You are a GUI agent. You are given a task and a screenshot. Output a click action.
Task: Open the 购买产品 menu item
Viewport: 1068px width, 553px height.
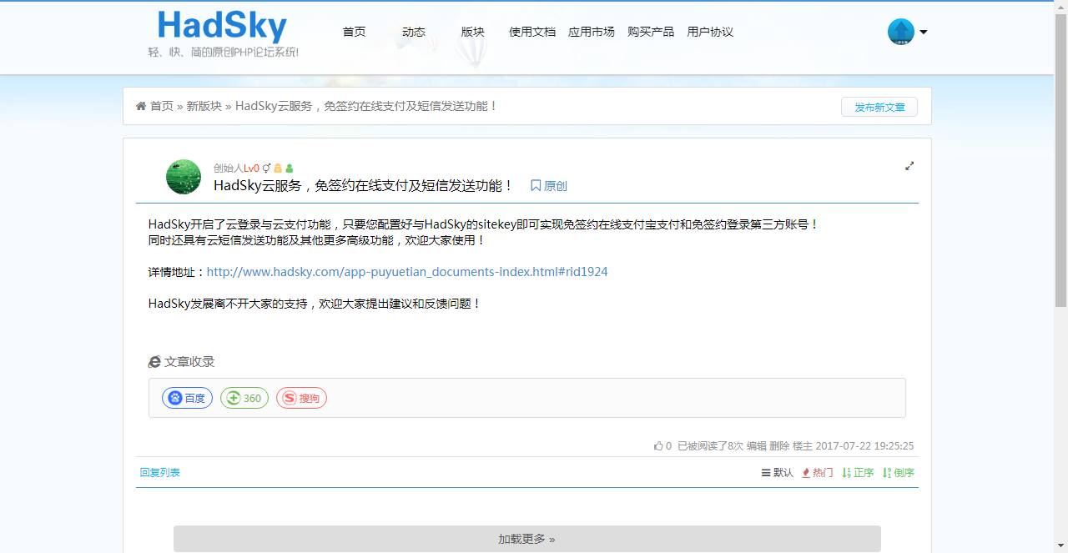651,32
